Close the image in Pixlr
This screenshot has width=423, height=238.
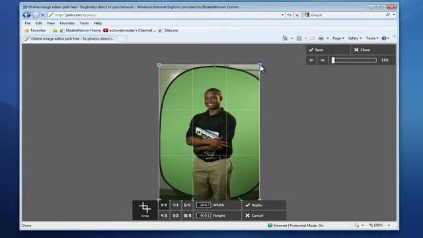373,50
